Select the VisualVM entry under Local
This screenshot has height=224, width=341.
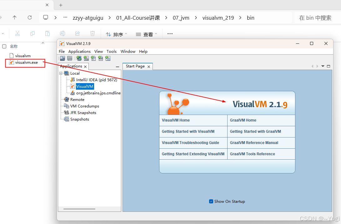[85, 86]
